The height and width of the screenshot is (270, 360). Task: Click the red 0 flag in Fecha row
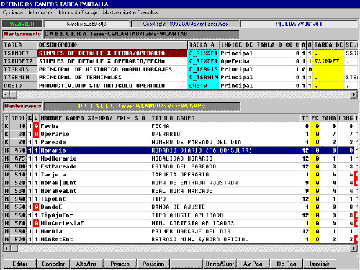(36, 126)
